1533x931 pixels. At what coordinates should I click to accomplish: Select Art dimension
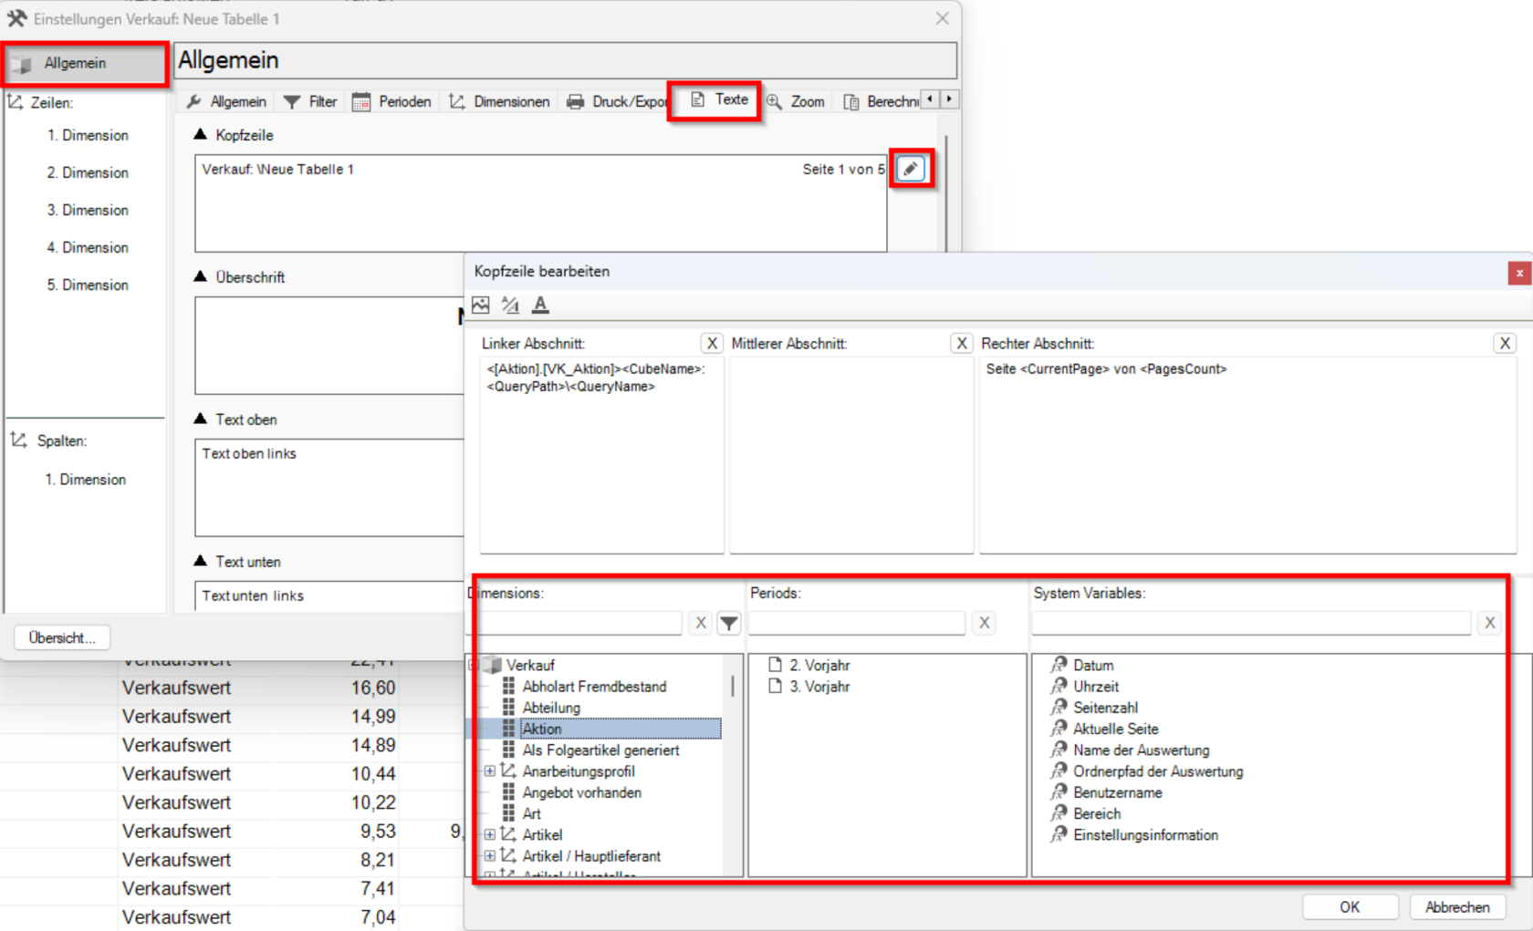(x=531, y=813)
